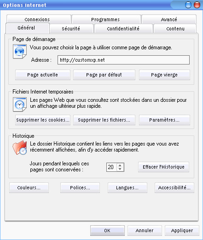Image resolution: width=203 pixels, height=240 pixels.
Task: Select the Connexions tab
Action: coord(37,19)
